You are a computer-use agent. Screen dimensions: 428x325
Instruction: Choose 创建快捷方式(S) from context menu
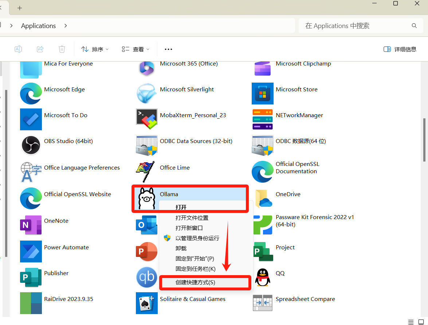(x=195, y=282)
